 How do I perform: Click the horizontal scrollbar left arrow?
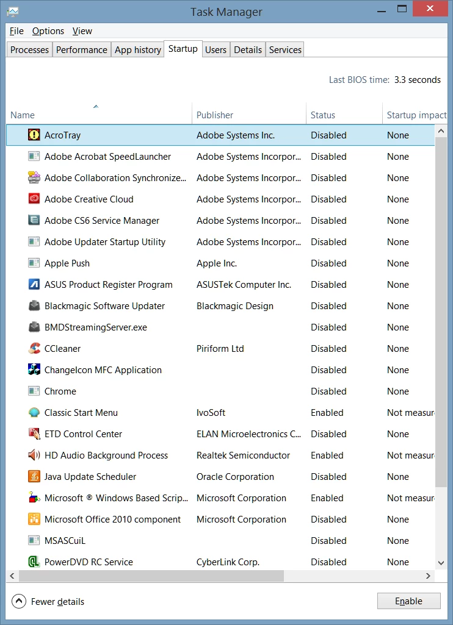click(12, 576)
